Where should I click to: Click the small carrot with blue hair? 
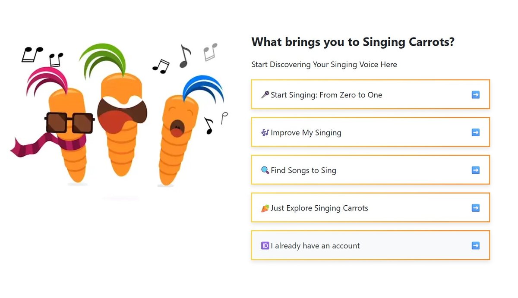click(x=176, y=134)
